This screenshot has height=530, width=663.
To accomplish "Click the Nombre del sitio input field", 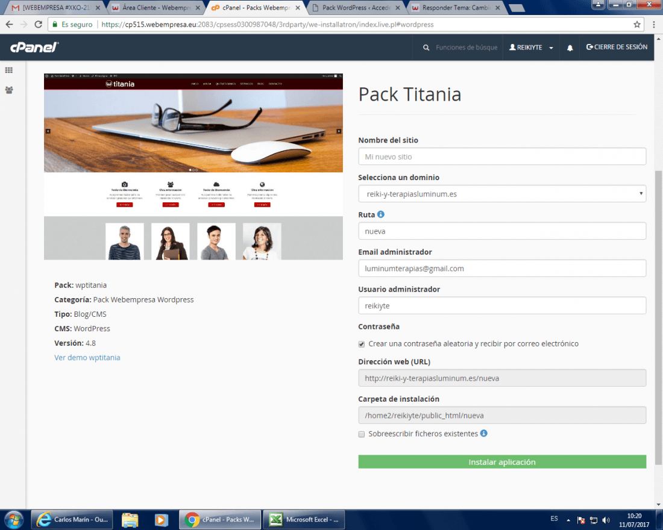I will point(502,157).
